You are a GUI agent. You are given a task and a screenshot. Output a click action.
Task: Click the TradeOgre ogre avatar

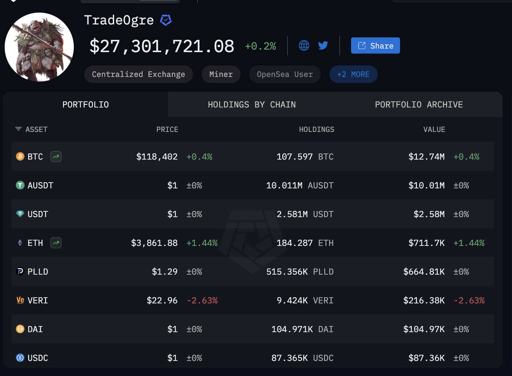(39, 47)
